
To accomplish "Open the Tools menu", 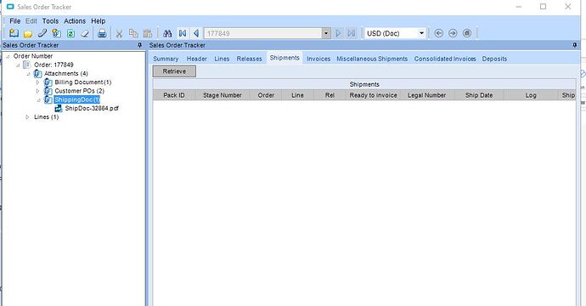I will 50,21.
